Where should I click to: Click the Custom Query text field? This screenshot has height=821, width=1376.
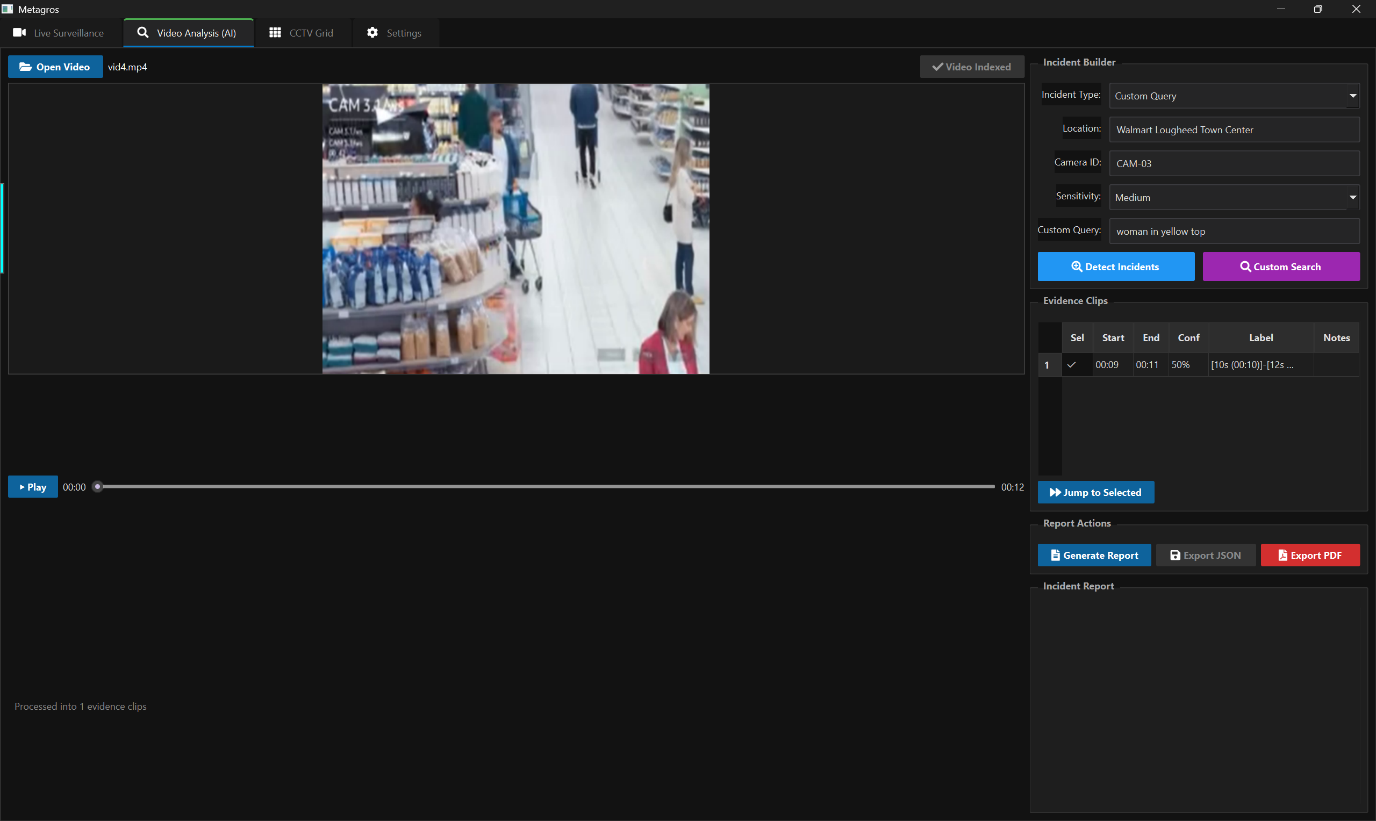[1234, 231]
